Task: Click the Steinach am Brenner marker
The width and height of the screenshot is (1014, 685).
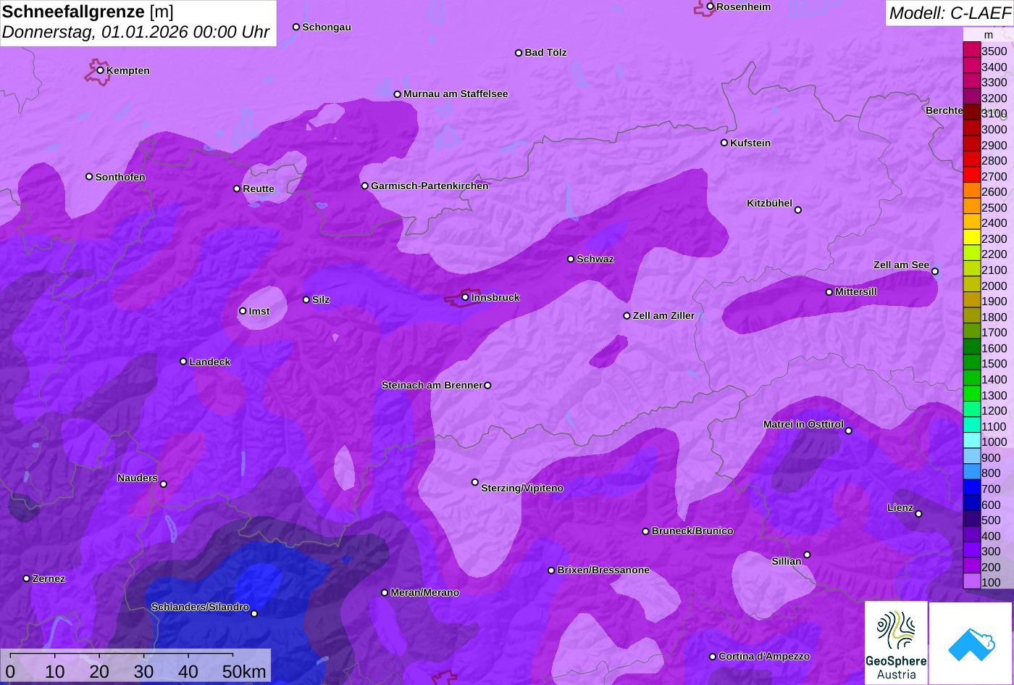Action: pyautogui.click(x=487, y=386)
